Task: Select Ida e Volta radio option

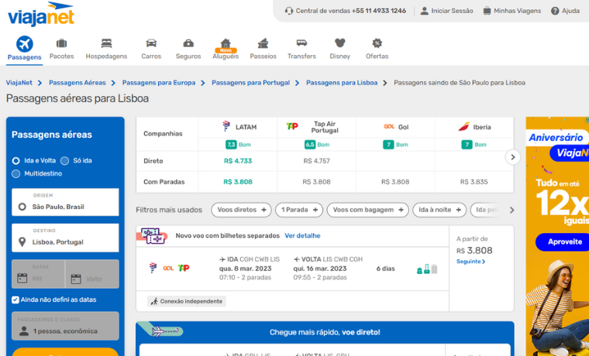Action: (15, 161)
